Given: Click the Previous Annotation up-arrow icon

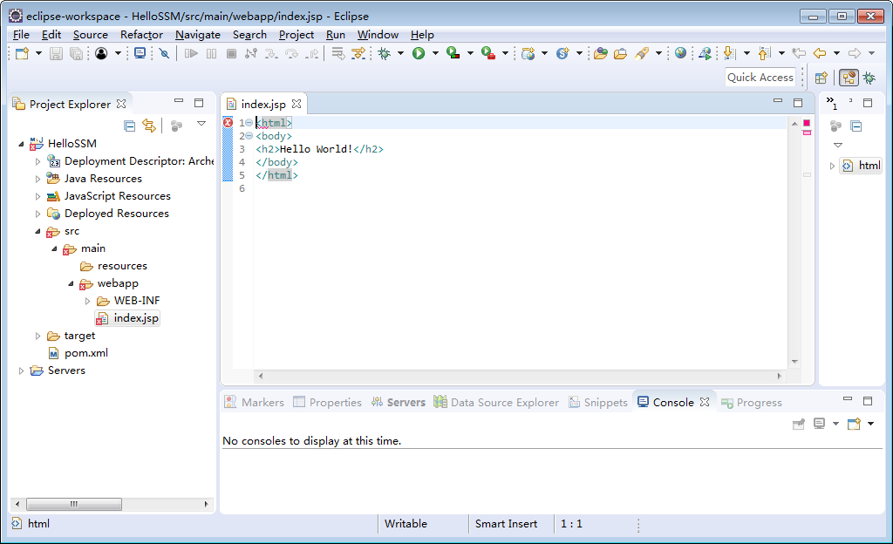Looking at the screenshot, I should [x=764, y=53].
